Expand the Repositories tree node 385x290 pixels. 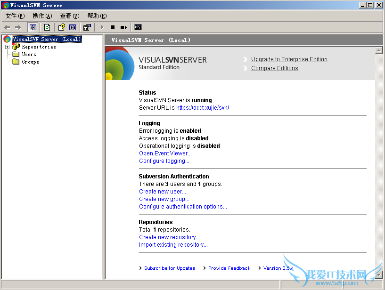coord(8,47)
